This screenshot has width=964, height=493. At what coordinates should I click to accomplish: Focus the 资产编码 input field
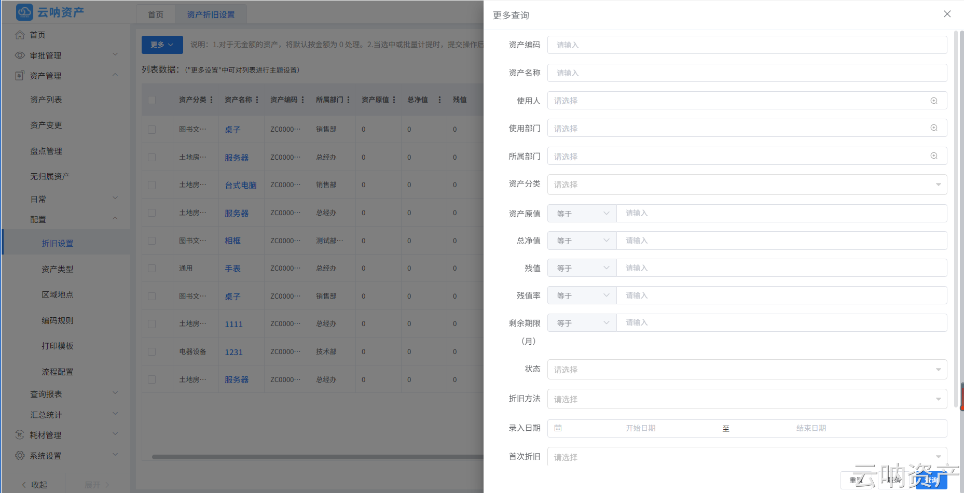(x=747, y=45)
